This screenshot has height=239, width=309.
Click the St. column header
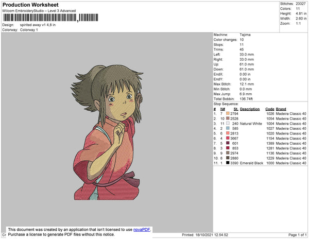236,109
